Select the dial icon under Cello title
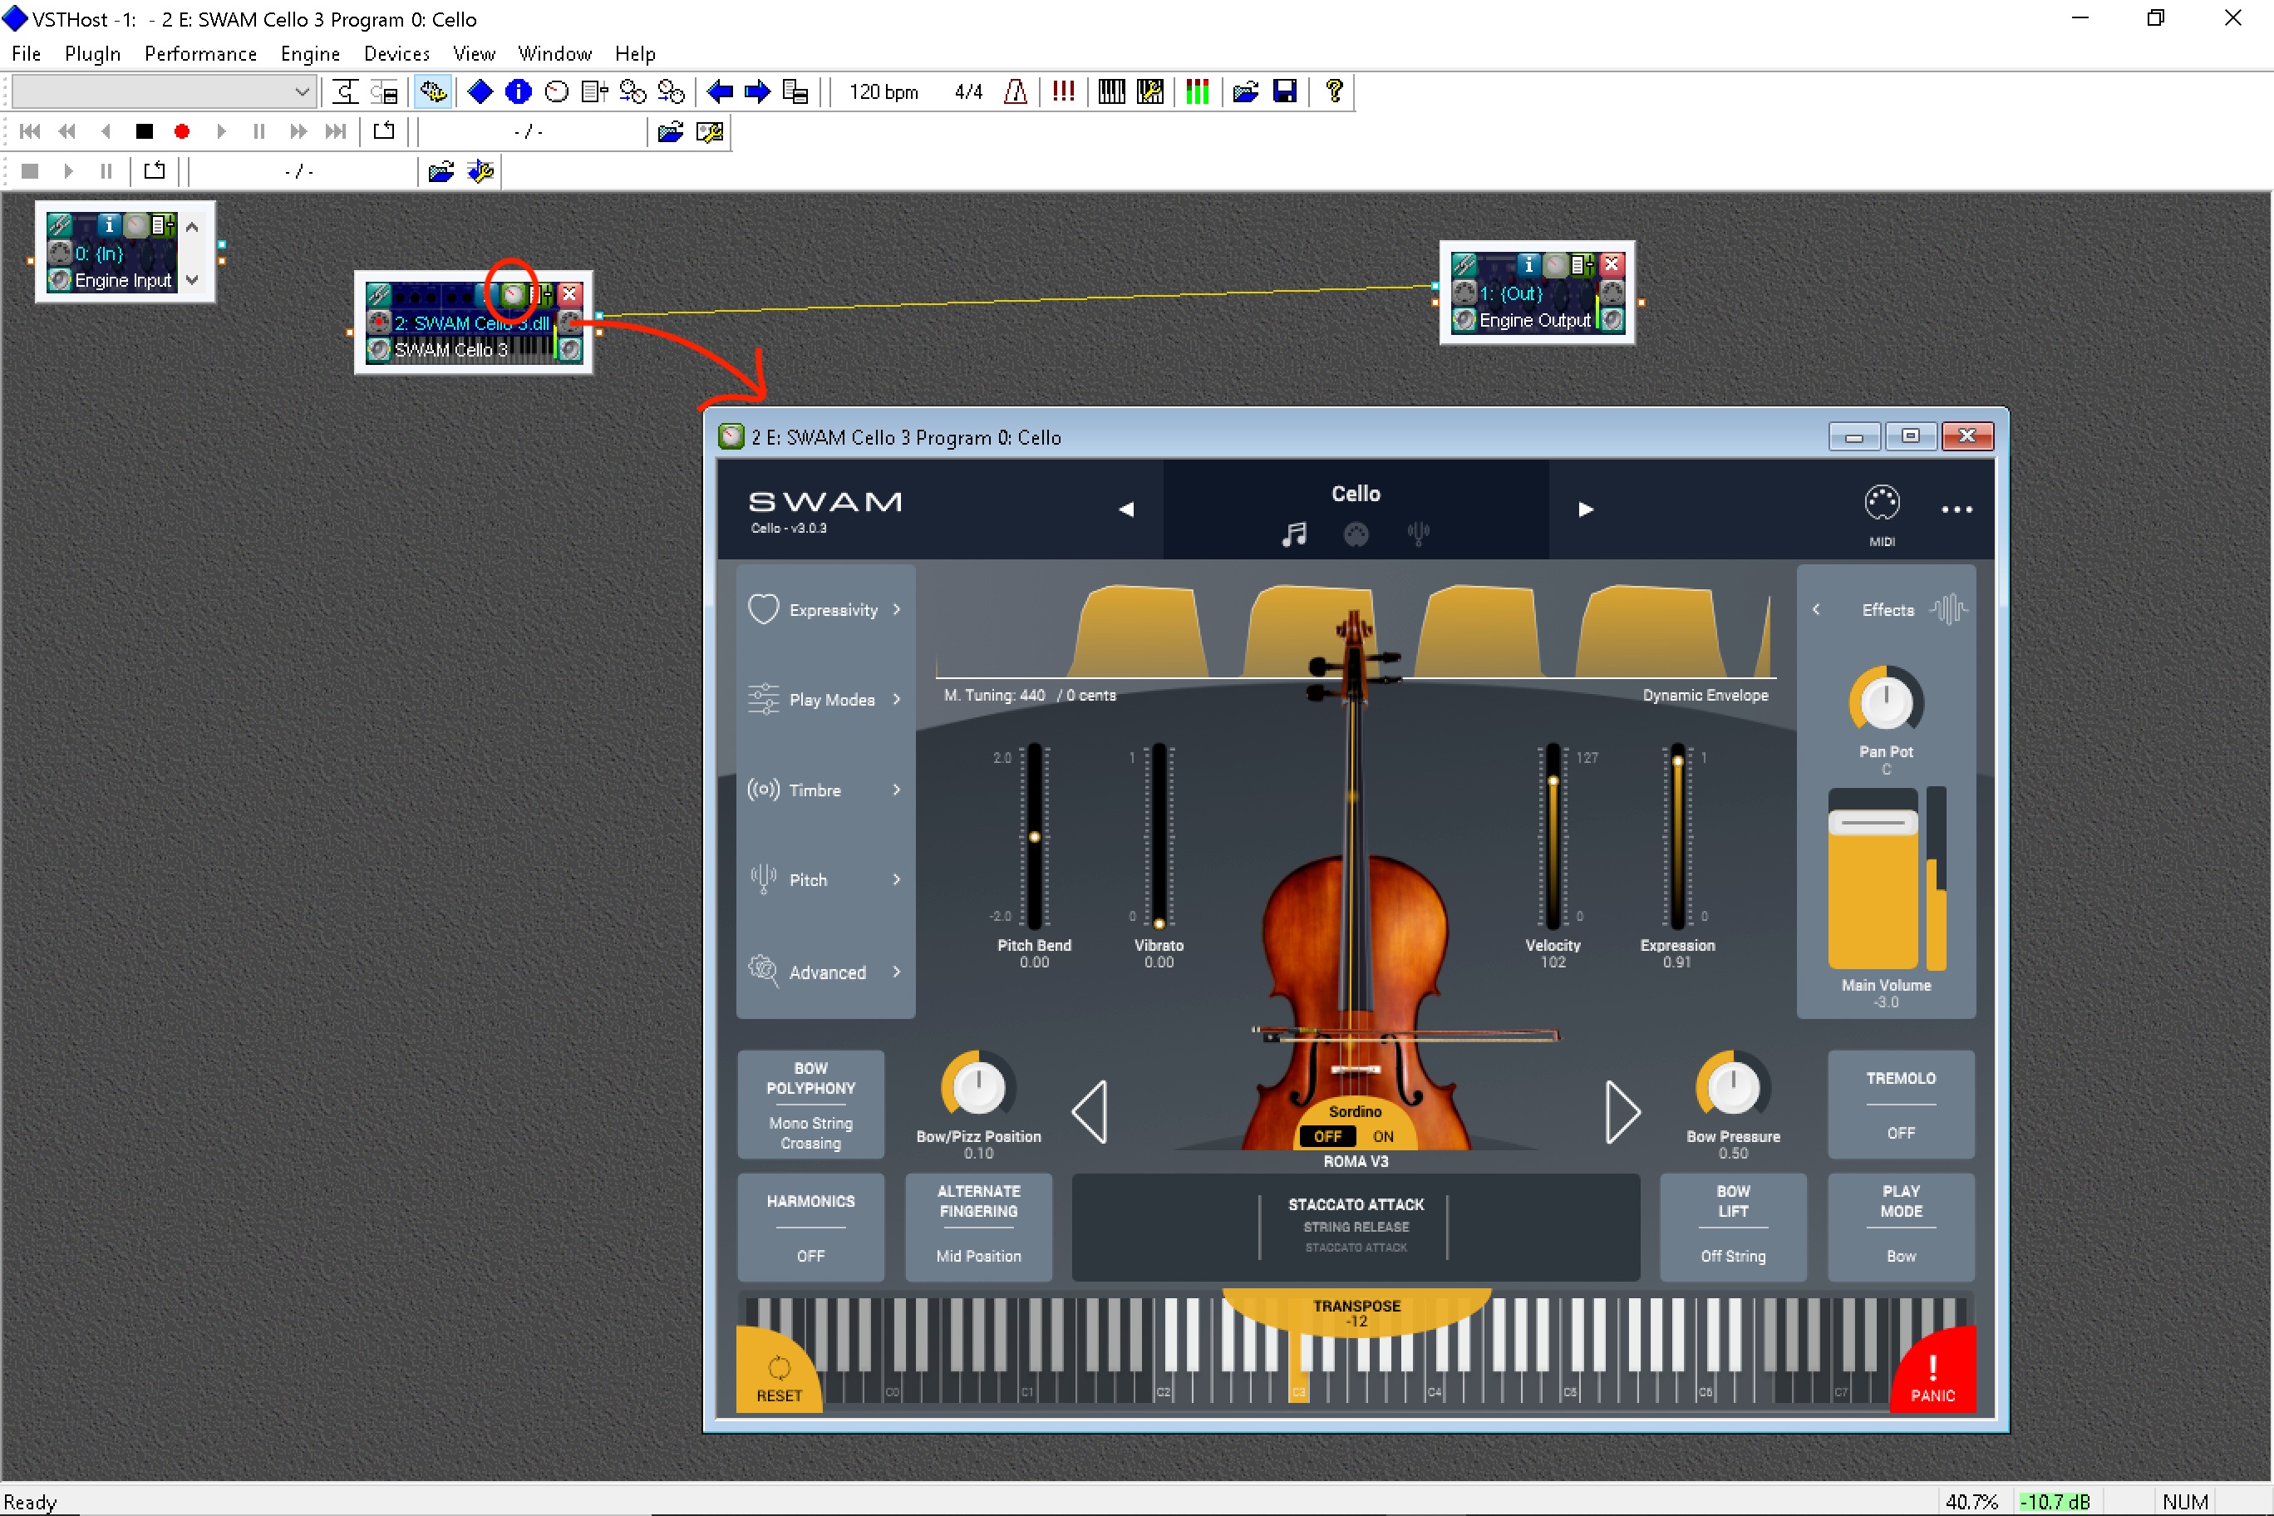This screenshot has height=1516, width=2274. click(x=1356, y=534)
